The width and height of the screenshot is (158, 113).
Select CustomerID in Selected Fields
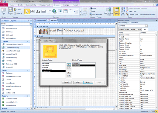(84, 64)
